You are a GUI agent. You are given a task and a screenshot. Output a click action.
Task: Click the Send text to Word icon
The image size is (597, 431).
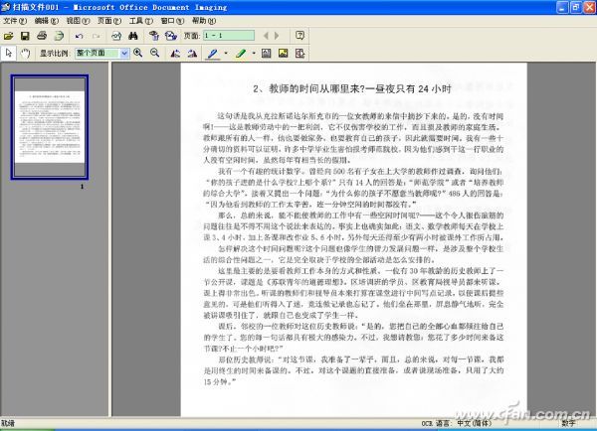[154, 36]
